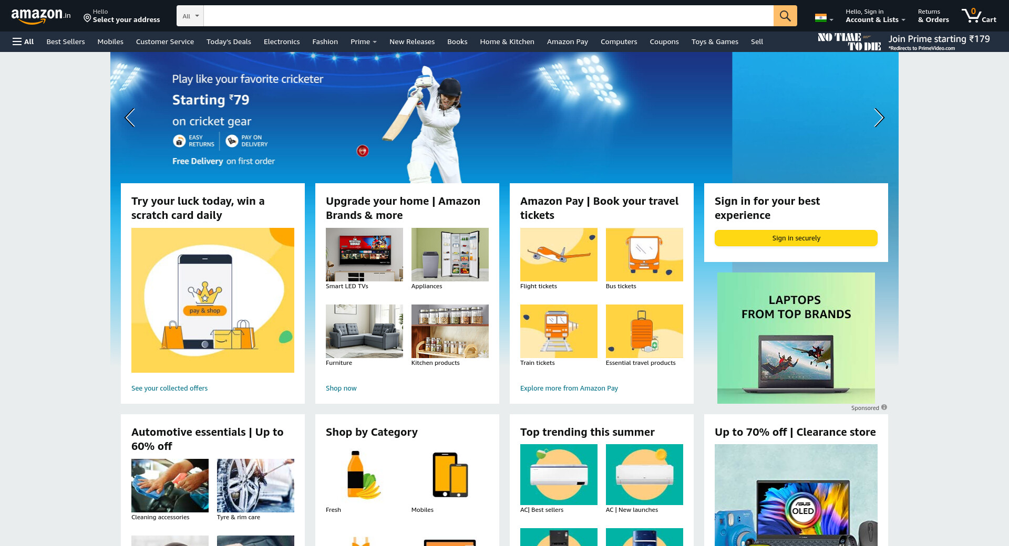Viewport: 1009px width, 546px height.
Task: Click the Amazon.in logo
Action: [x=40, y=16]
